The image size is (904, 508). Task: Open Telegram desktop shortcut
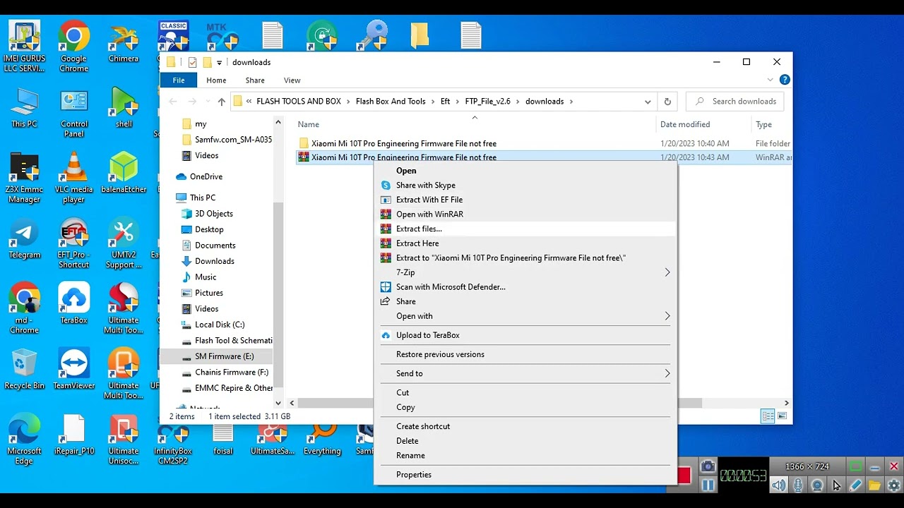tap(25, 240)
